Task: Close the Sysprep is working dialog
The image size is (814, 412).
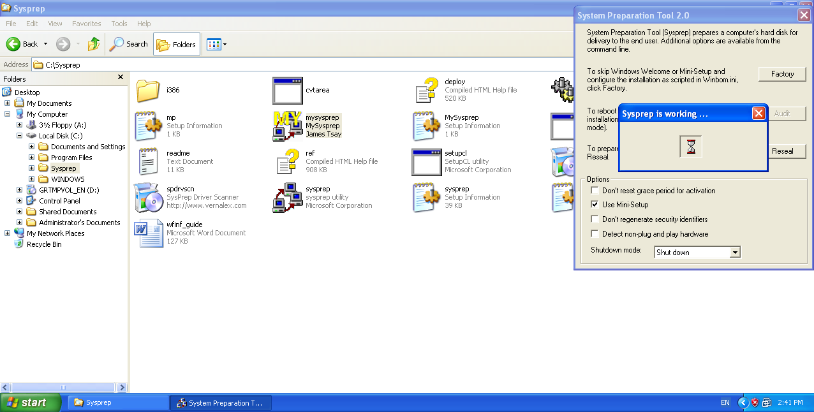Action: coord(758,114)
